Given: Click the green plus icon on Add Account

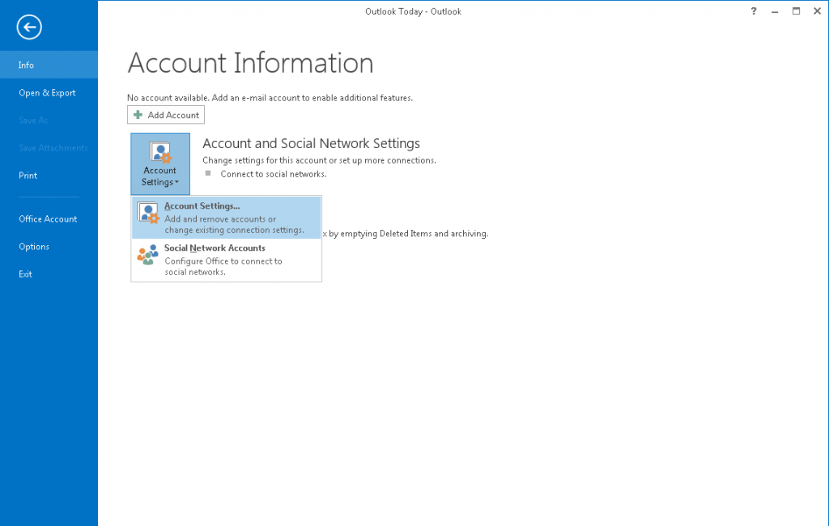Looking at the screenshot, I should 138,114.
